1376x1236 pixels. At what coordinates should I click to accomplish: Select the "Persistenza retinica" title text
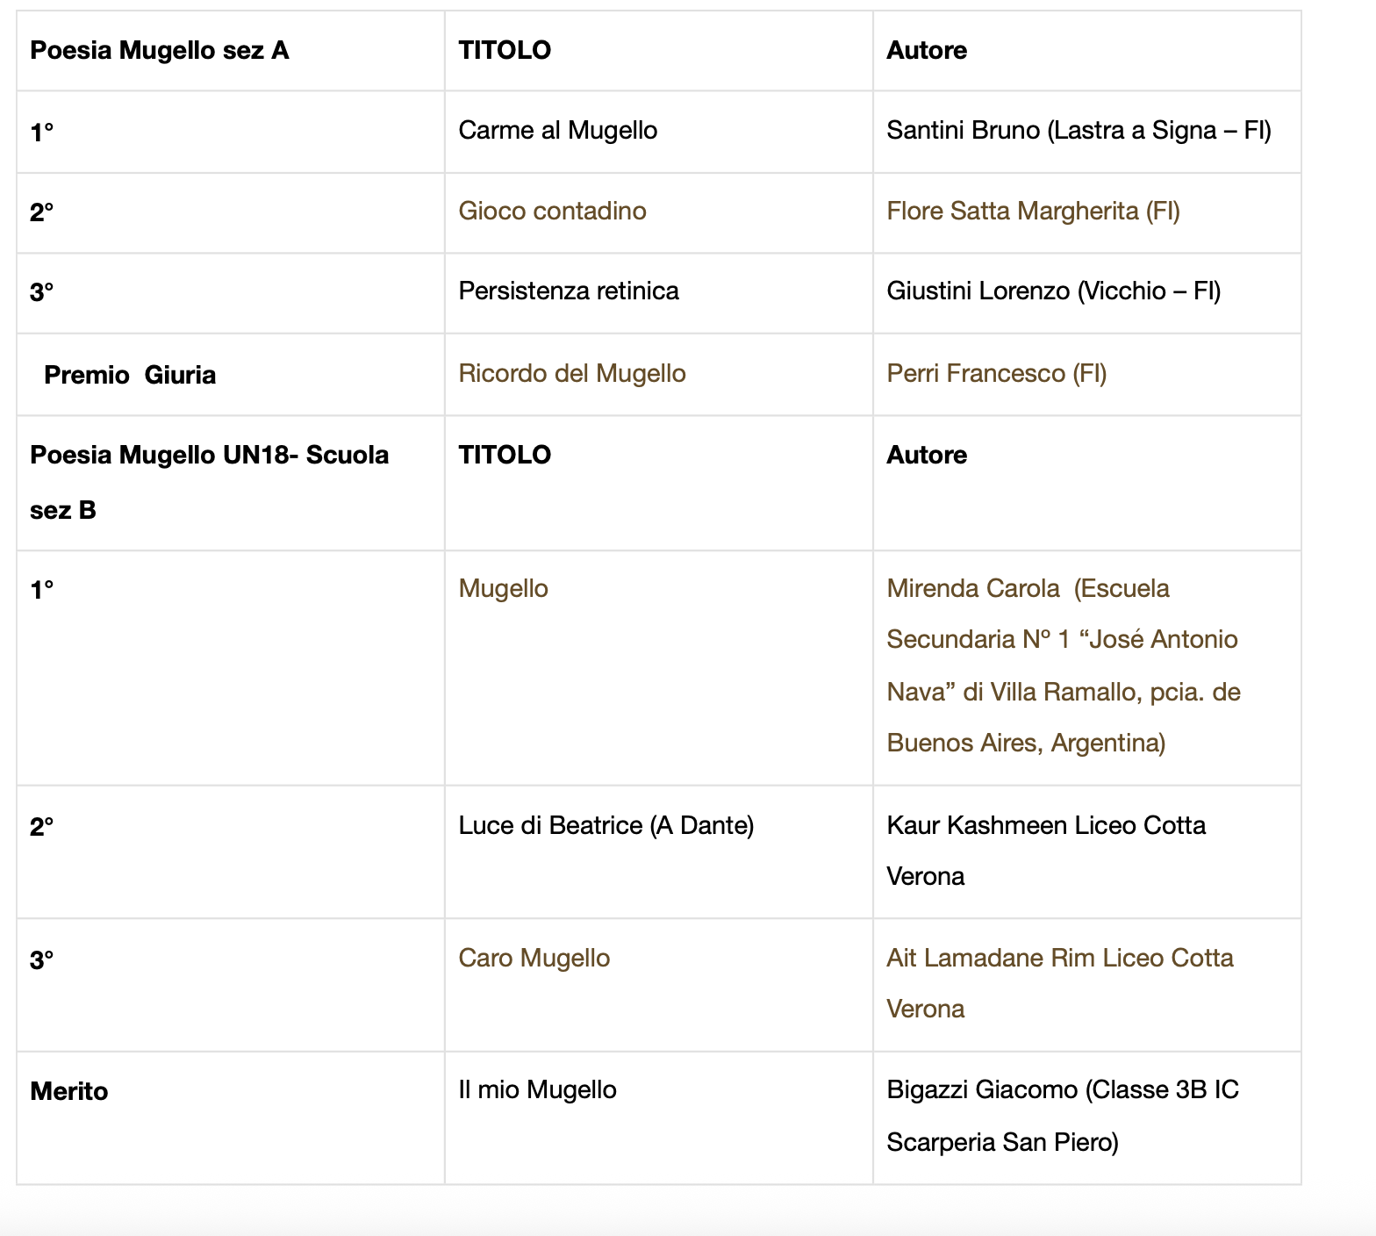click(568, 291)
